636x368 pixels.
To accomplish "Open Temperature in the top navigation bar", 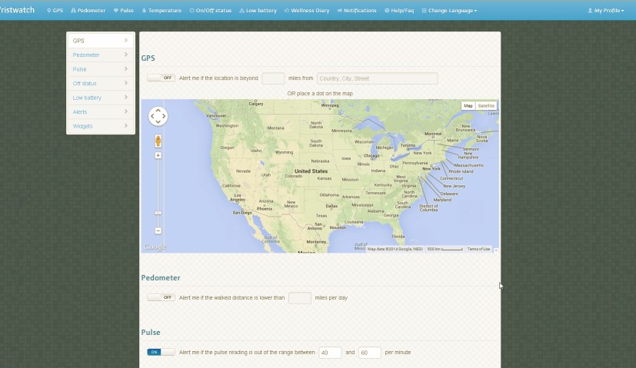I will 161,11.
